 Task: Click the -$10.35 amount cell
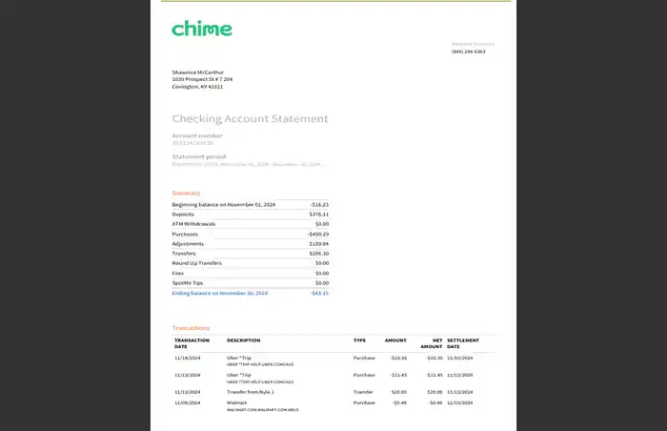point(398,359)
